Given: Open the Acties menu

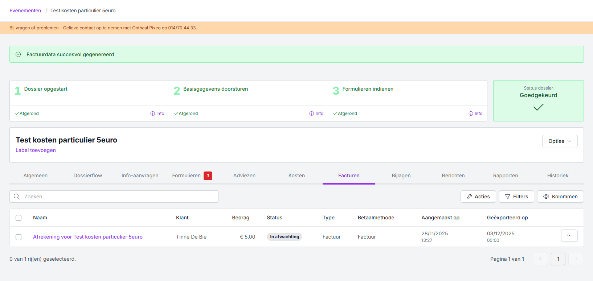Looking at the screenshot, I should pyautogui.click(x=478, y=197).
